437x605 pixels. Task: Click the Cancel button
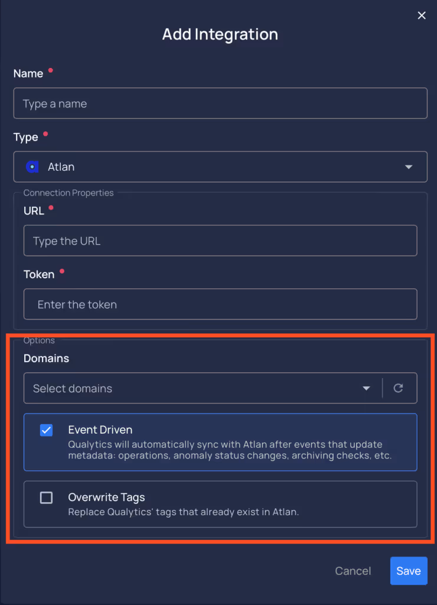353,571
